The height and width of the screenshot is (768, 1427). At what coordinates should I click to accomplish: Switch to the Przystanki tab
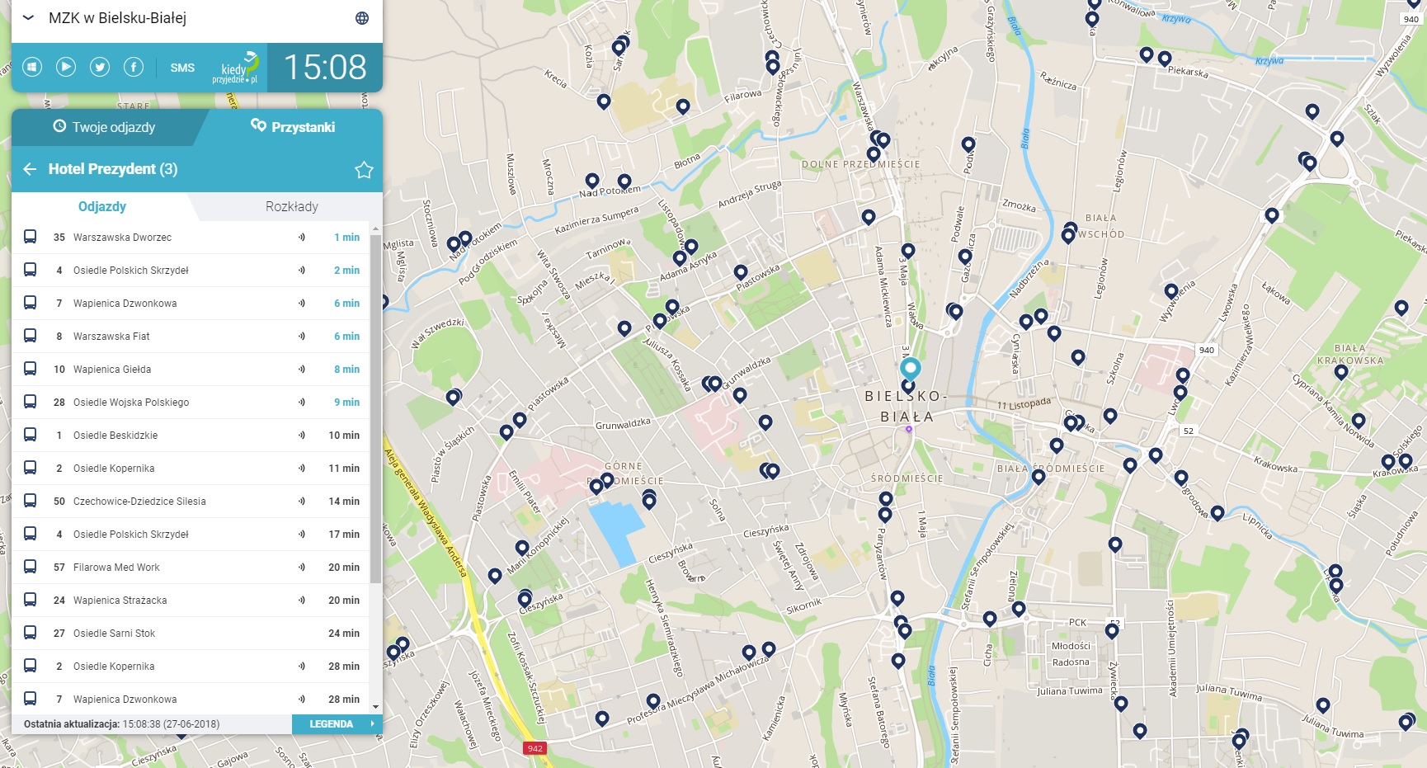(x=293, y=127)
